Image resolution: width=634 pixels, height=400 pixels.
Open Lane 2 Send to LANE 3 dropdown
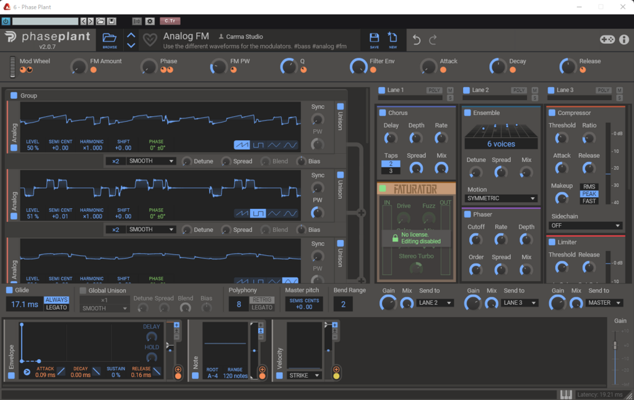click(519, 303)
